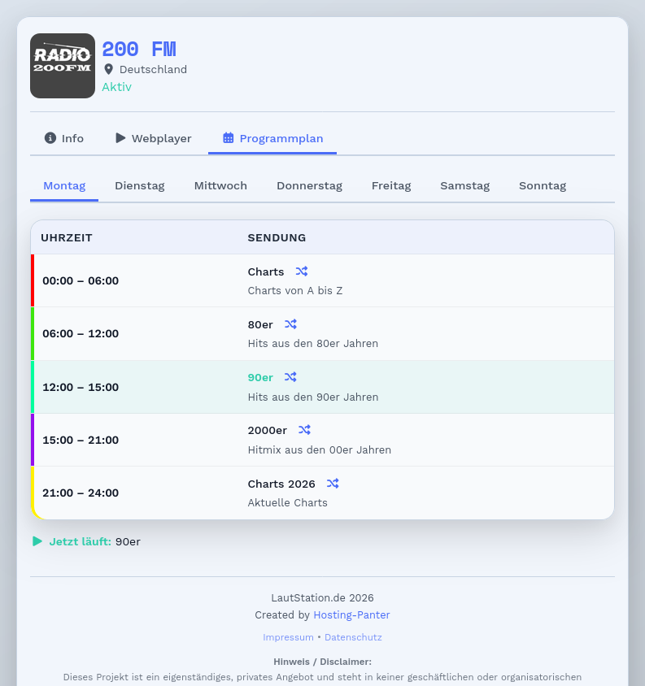
Task: Click the Deutschland location text
Action: click(x=153, y=70)
